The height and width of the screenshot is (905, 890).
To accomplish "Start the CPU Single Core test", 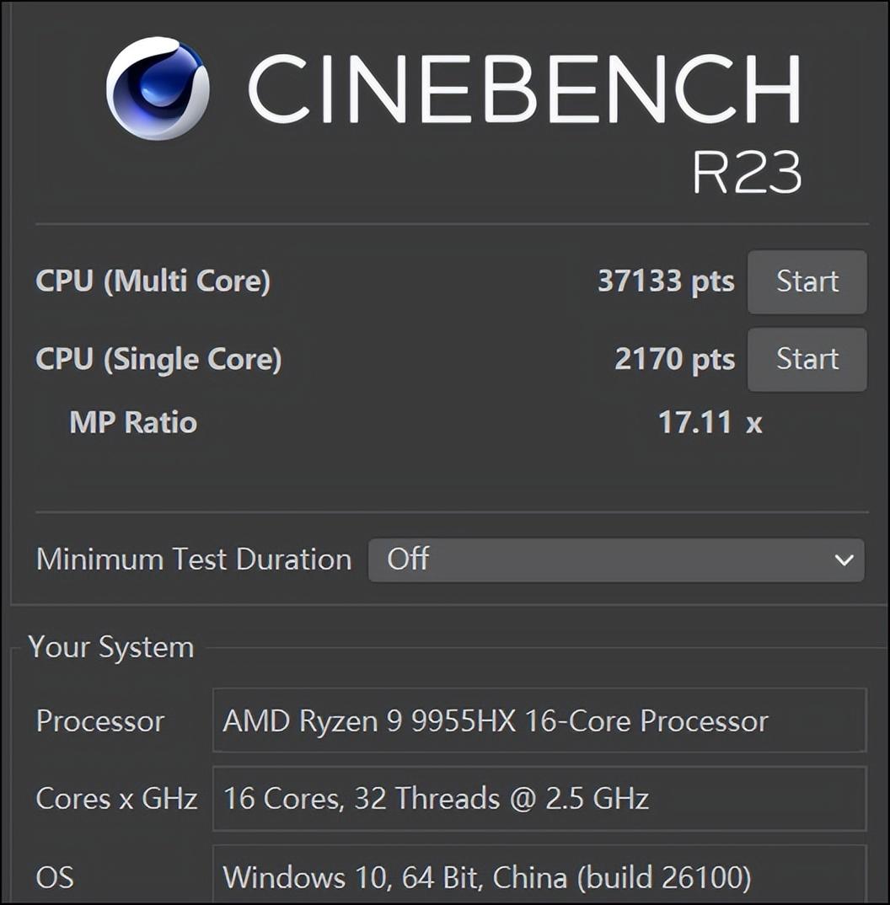I will pyautogui.click(x=807, y=360).
